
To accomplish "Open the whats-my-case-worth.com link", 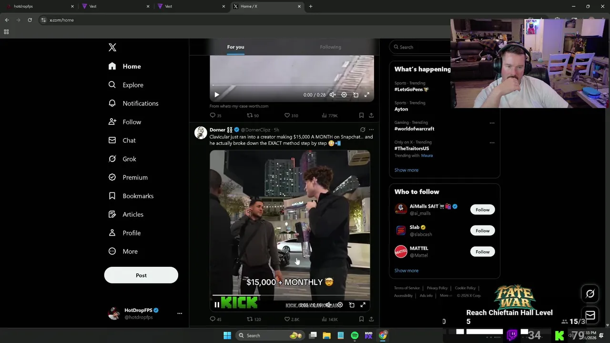I will (239, 106).
